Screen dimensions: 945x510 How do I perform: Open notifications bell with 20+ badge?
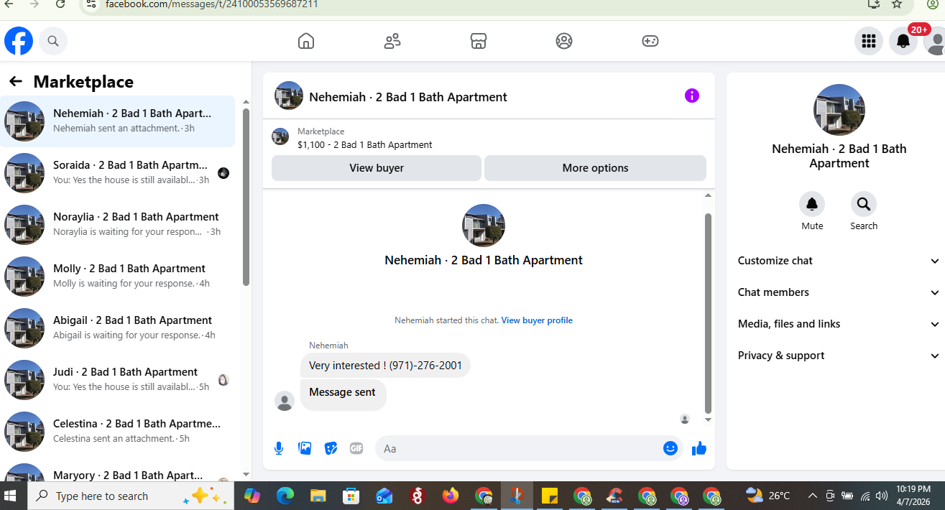pyautogui.click(x=903, y=41)
